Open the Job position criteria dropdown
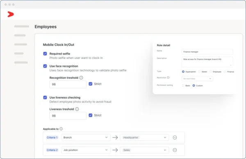 coord(86,150)
